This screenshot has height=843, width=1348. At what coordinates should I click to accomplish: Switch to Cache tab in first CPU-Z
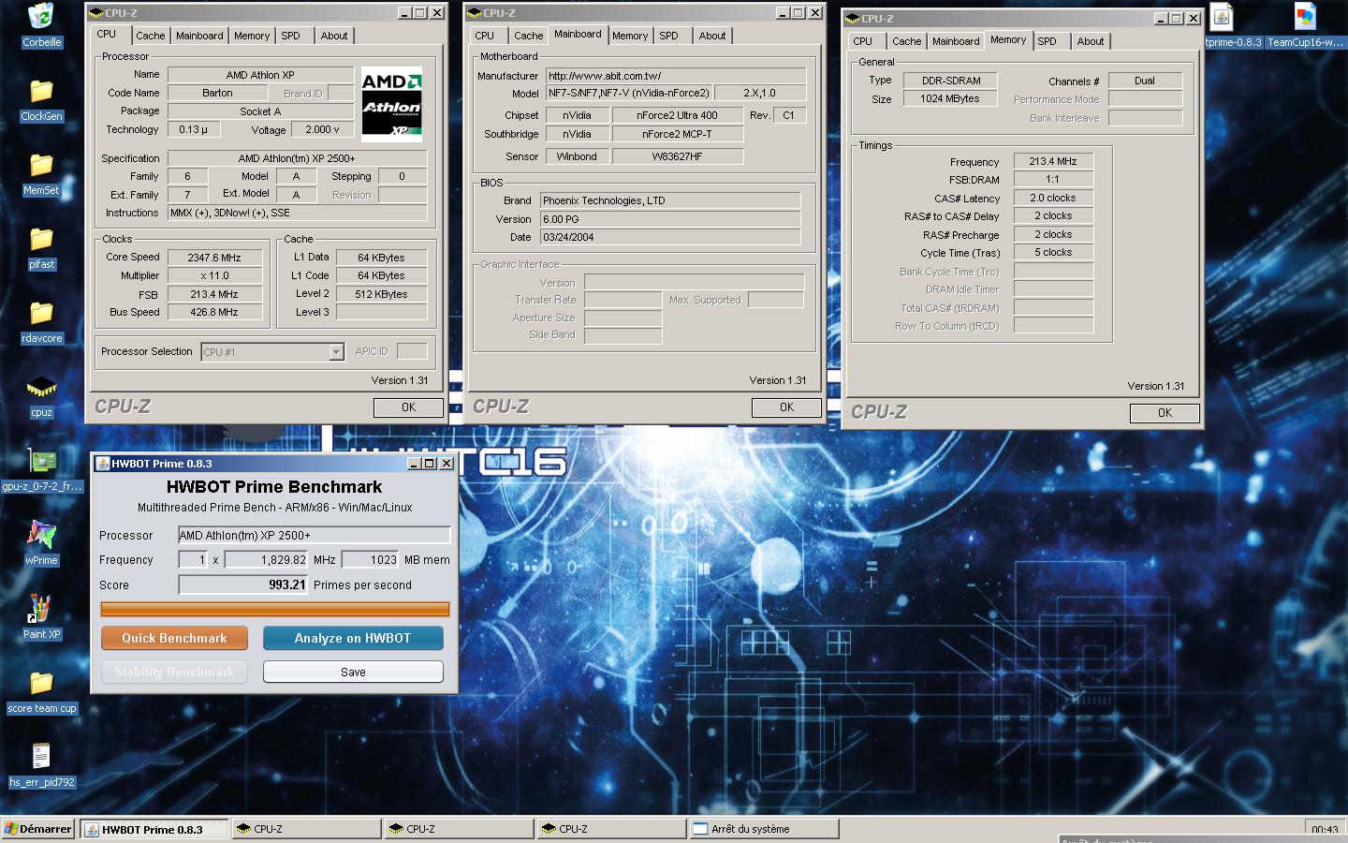(150, 36)
